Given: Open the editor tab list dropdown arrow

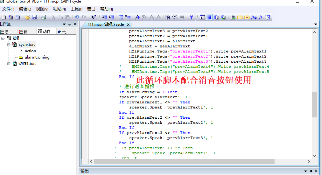Looking at the screenshot, I should point(316,24).
